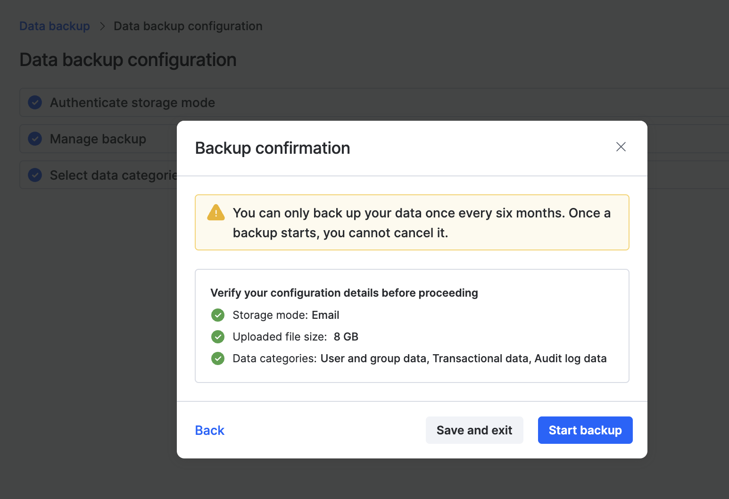The width and height of the screenshot is (729, 499).
Task: Click 'Data backup configuration' breadcrumb text
Action: (x=188, y=26)
